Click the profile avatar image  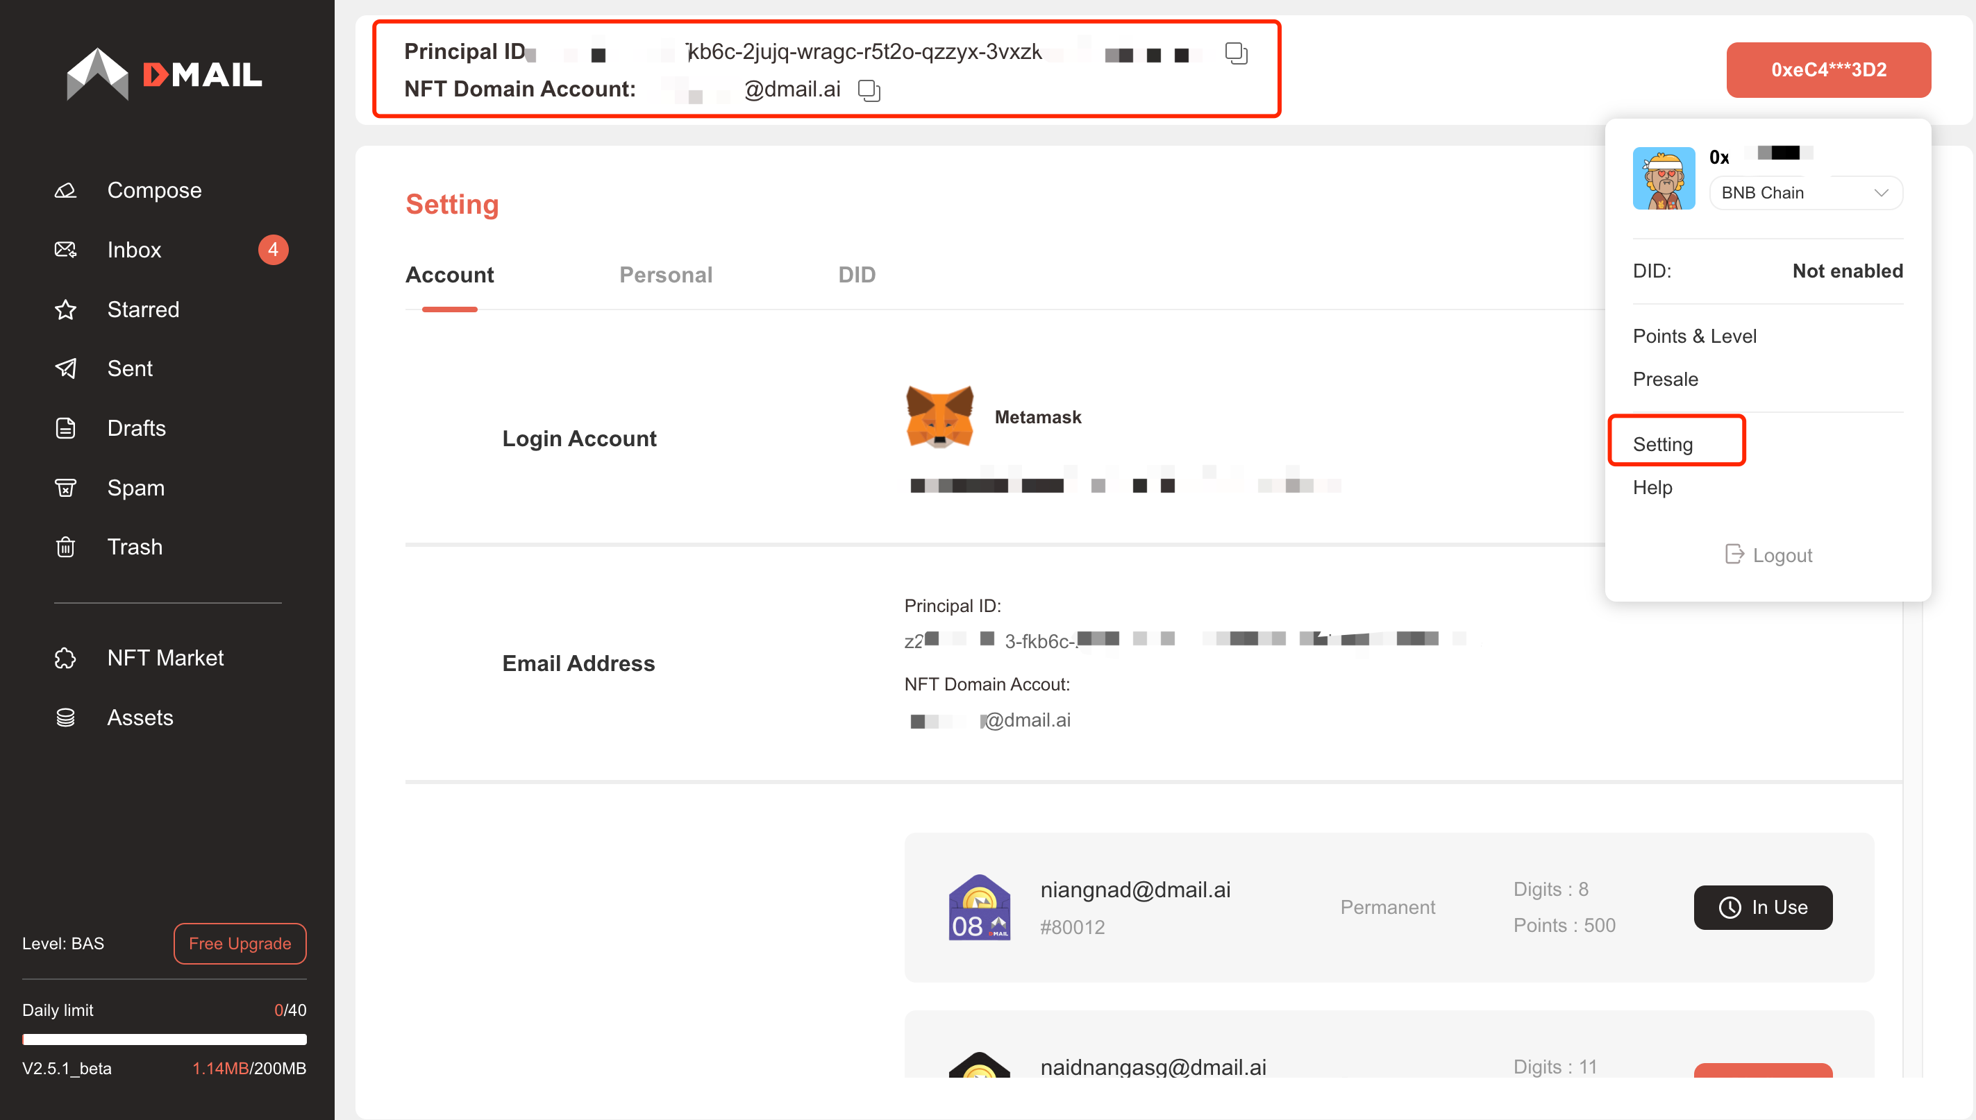(1664, 178)
